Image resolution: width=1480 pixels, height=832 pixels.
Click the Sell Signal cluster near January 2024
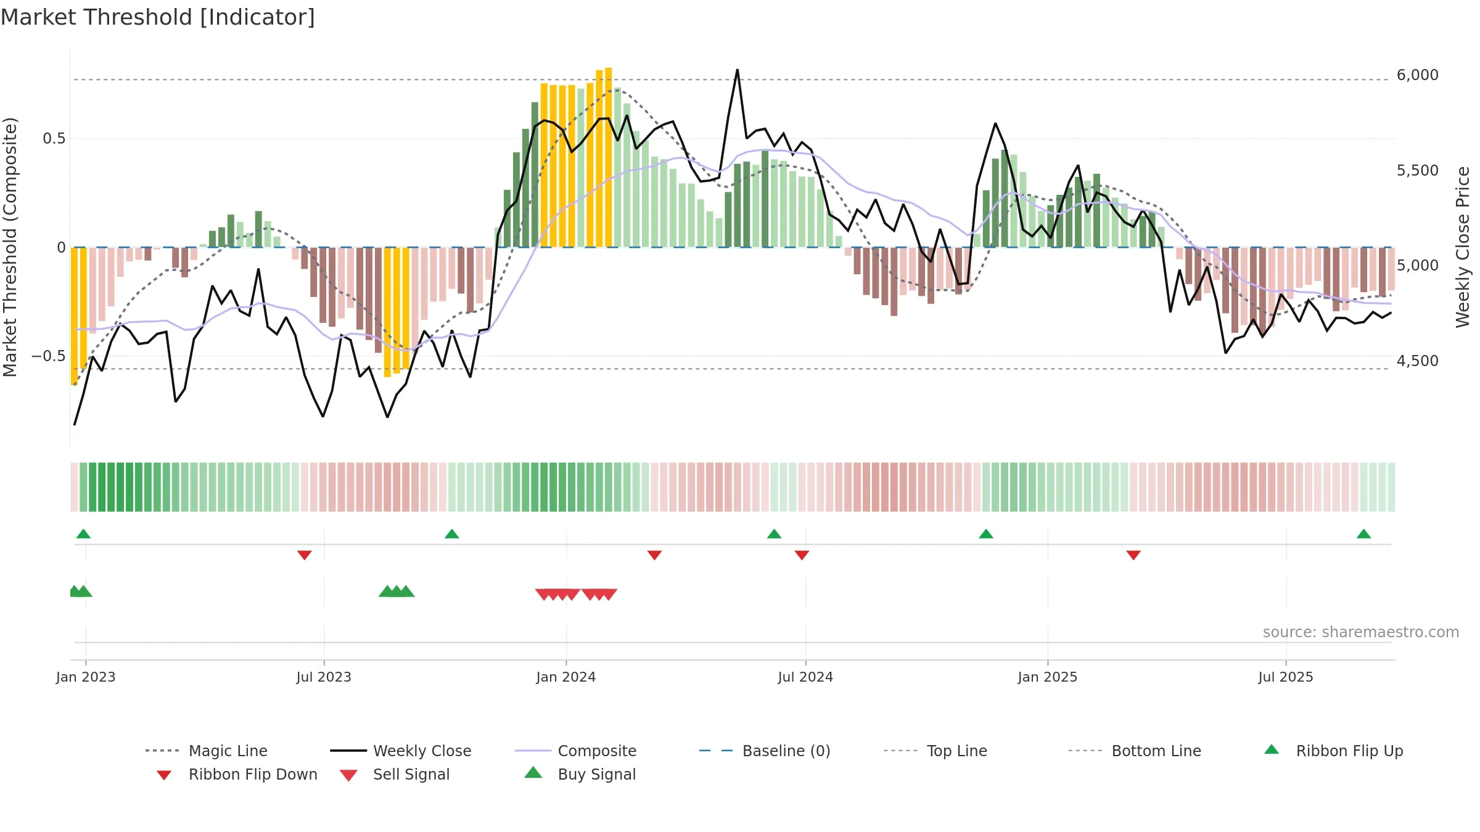576,595
